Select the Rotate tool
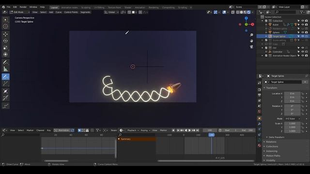 click(5, 41)
